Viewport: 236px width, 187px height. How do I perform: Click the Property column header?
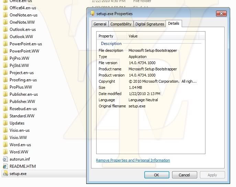coord(112,36)
